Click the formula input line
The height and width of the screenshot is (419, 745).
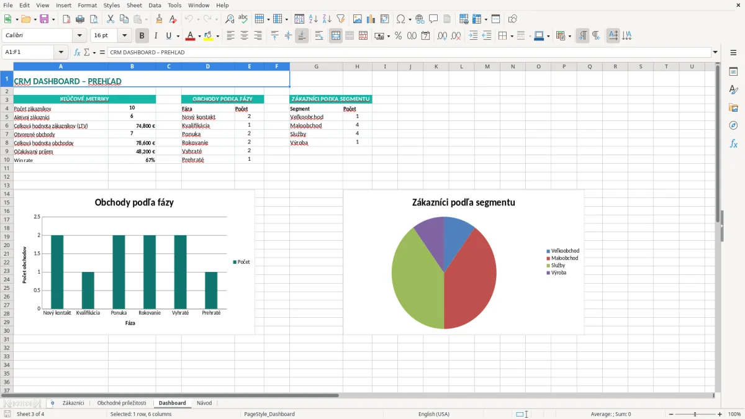[409, 52]
